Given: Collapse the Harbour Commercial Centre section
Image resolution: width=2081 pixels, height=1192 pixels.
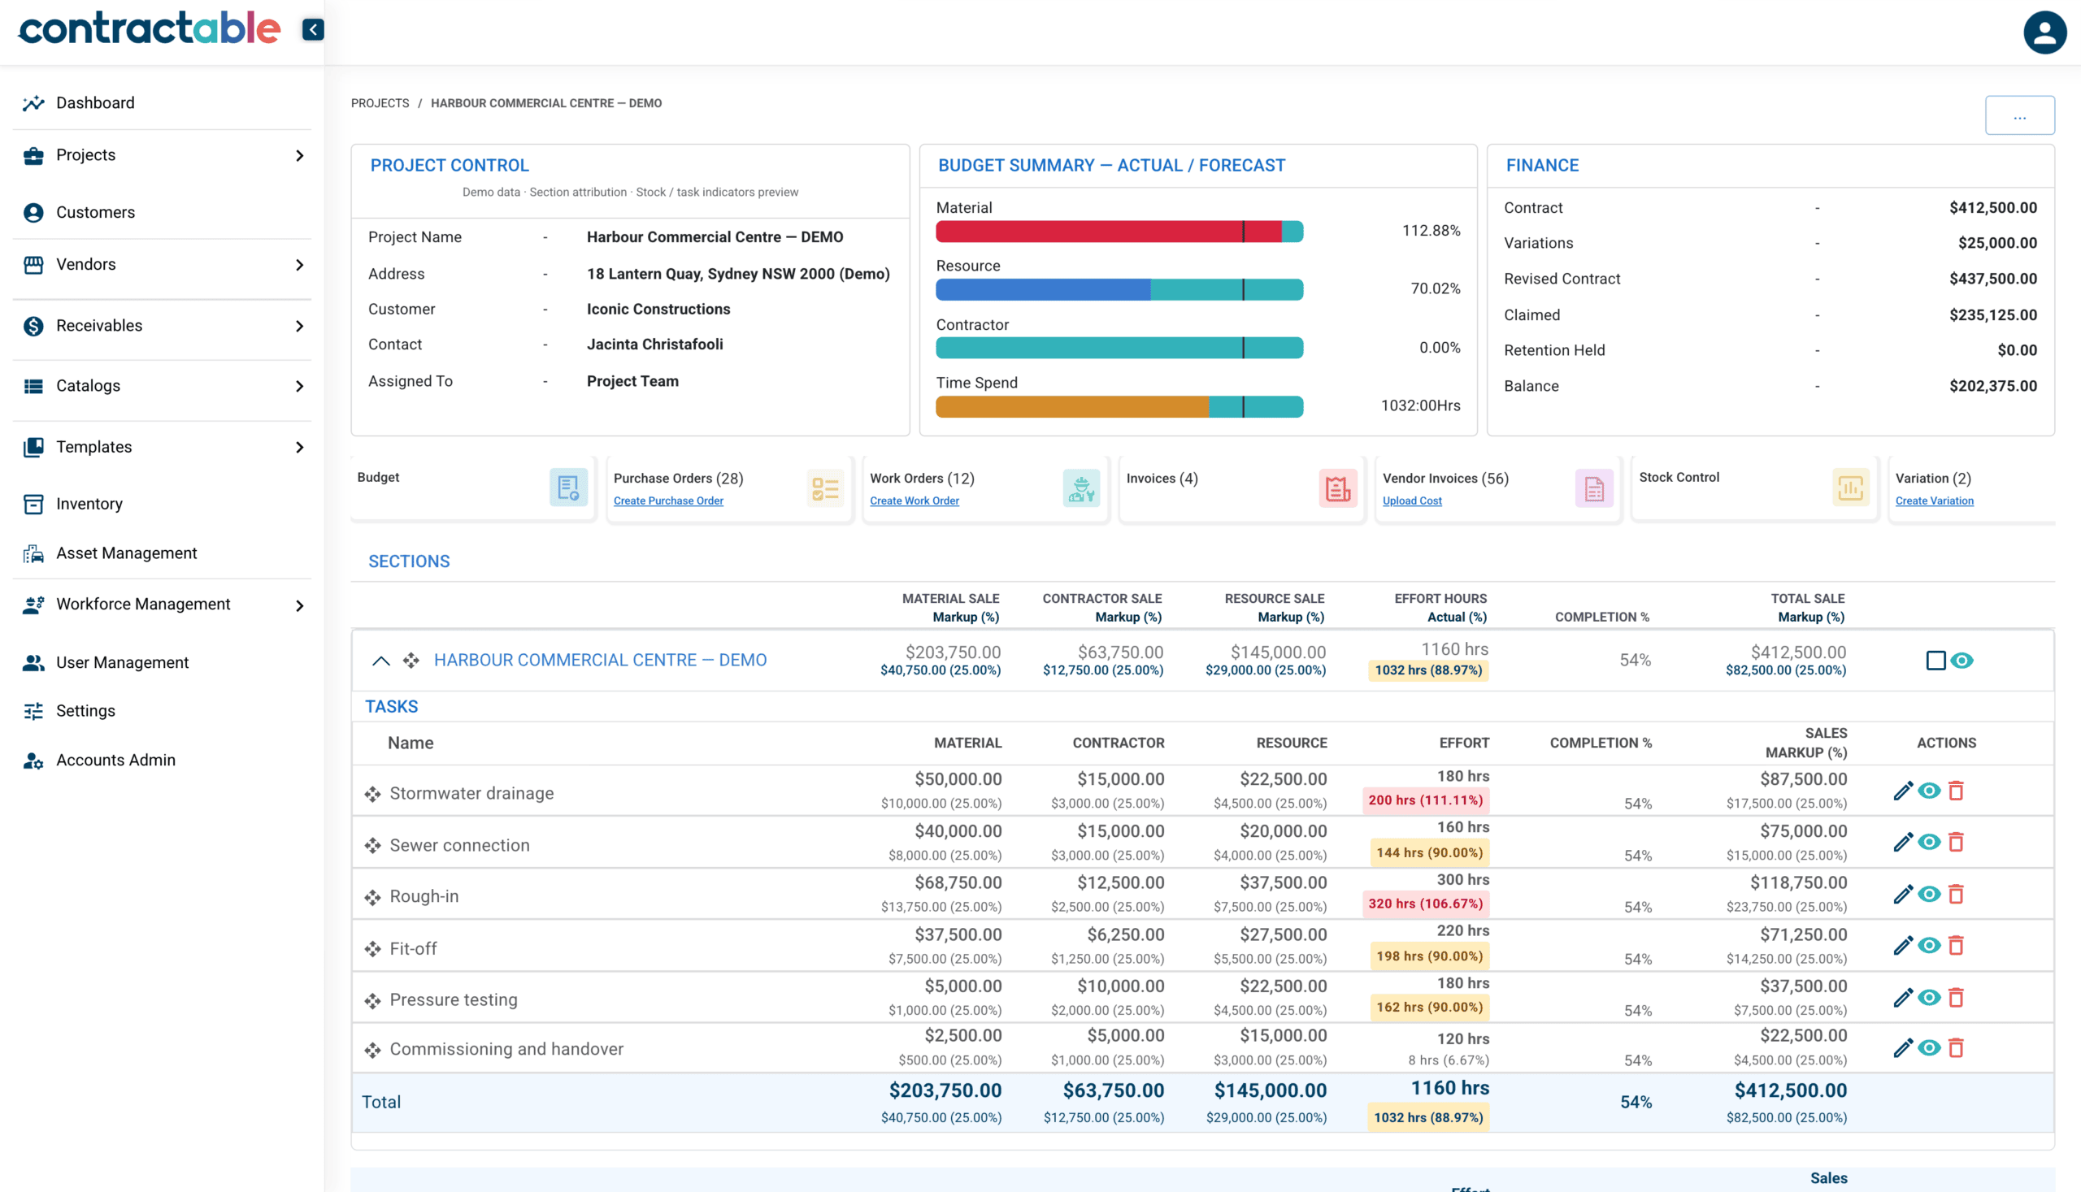Looking at the screenshot, I should (x=380, y=661).
